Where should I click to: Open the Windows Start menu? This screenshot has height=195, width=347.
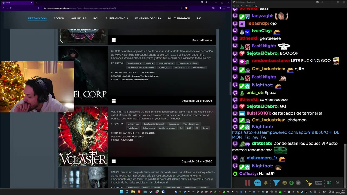(121, 192)
